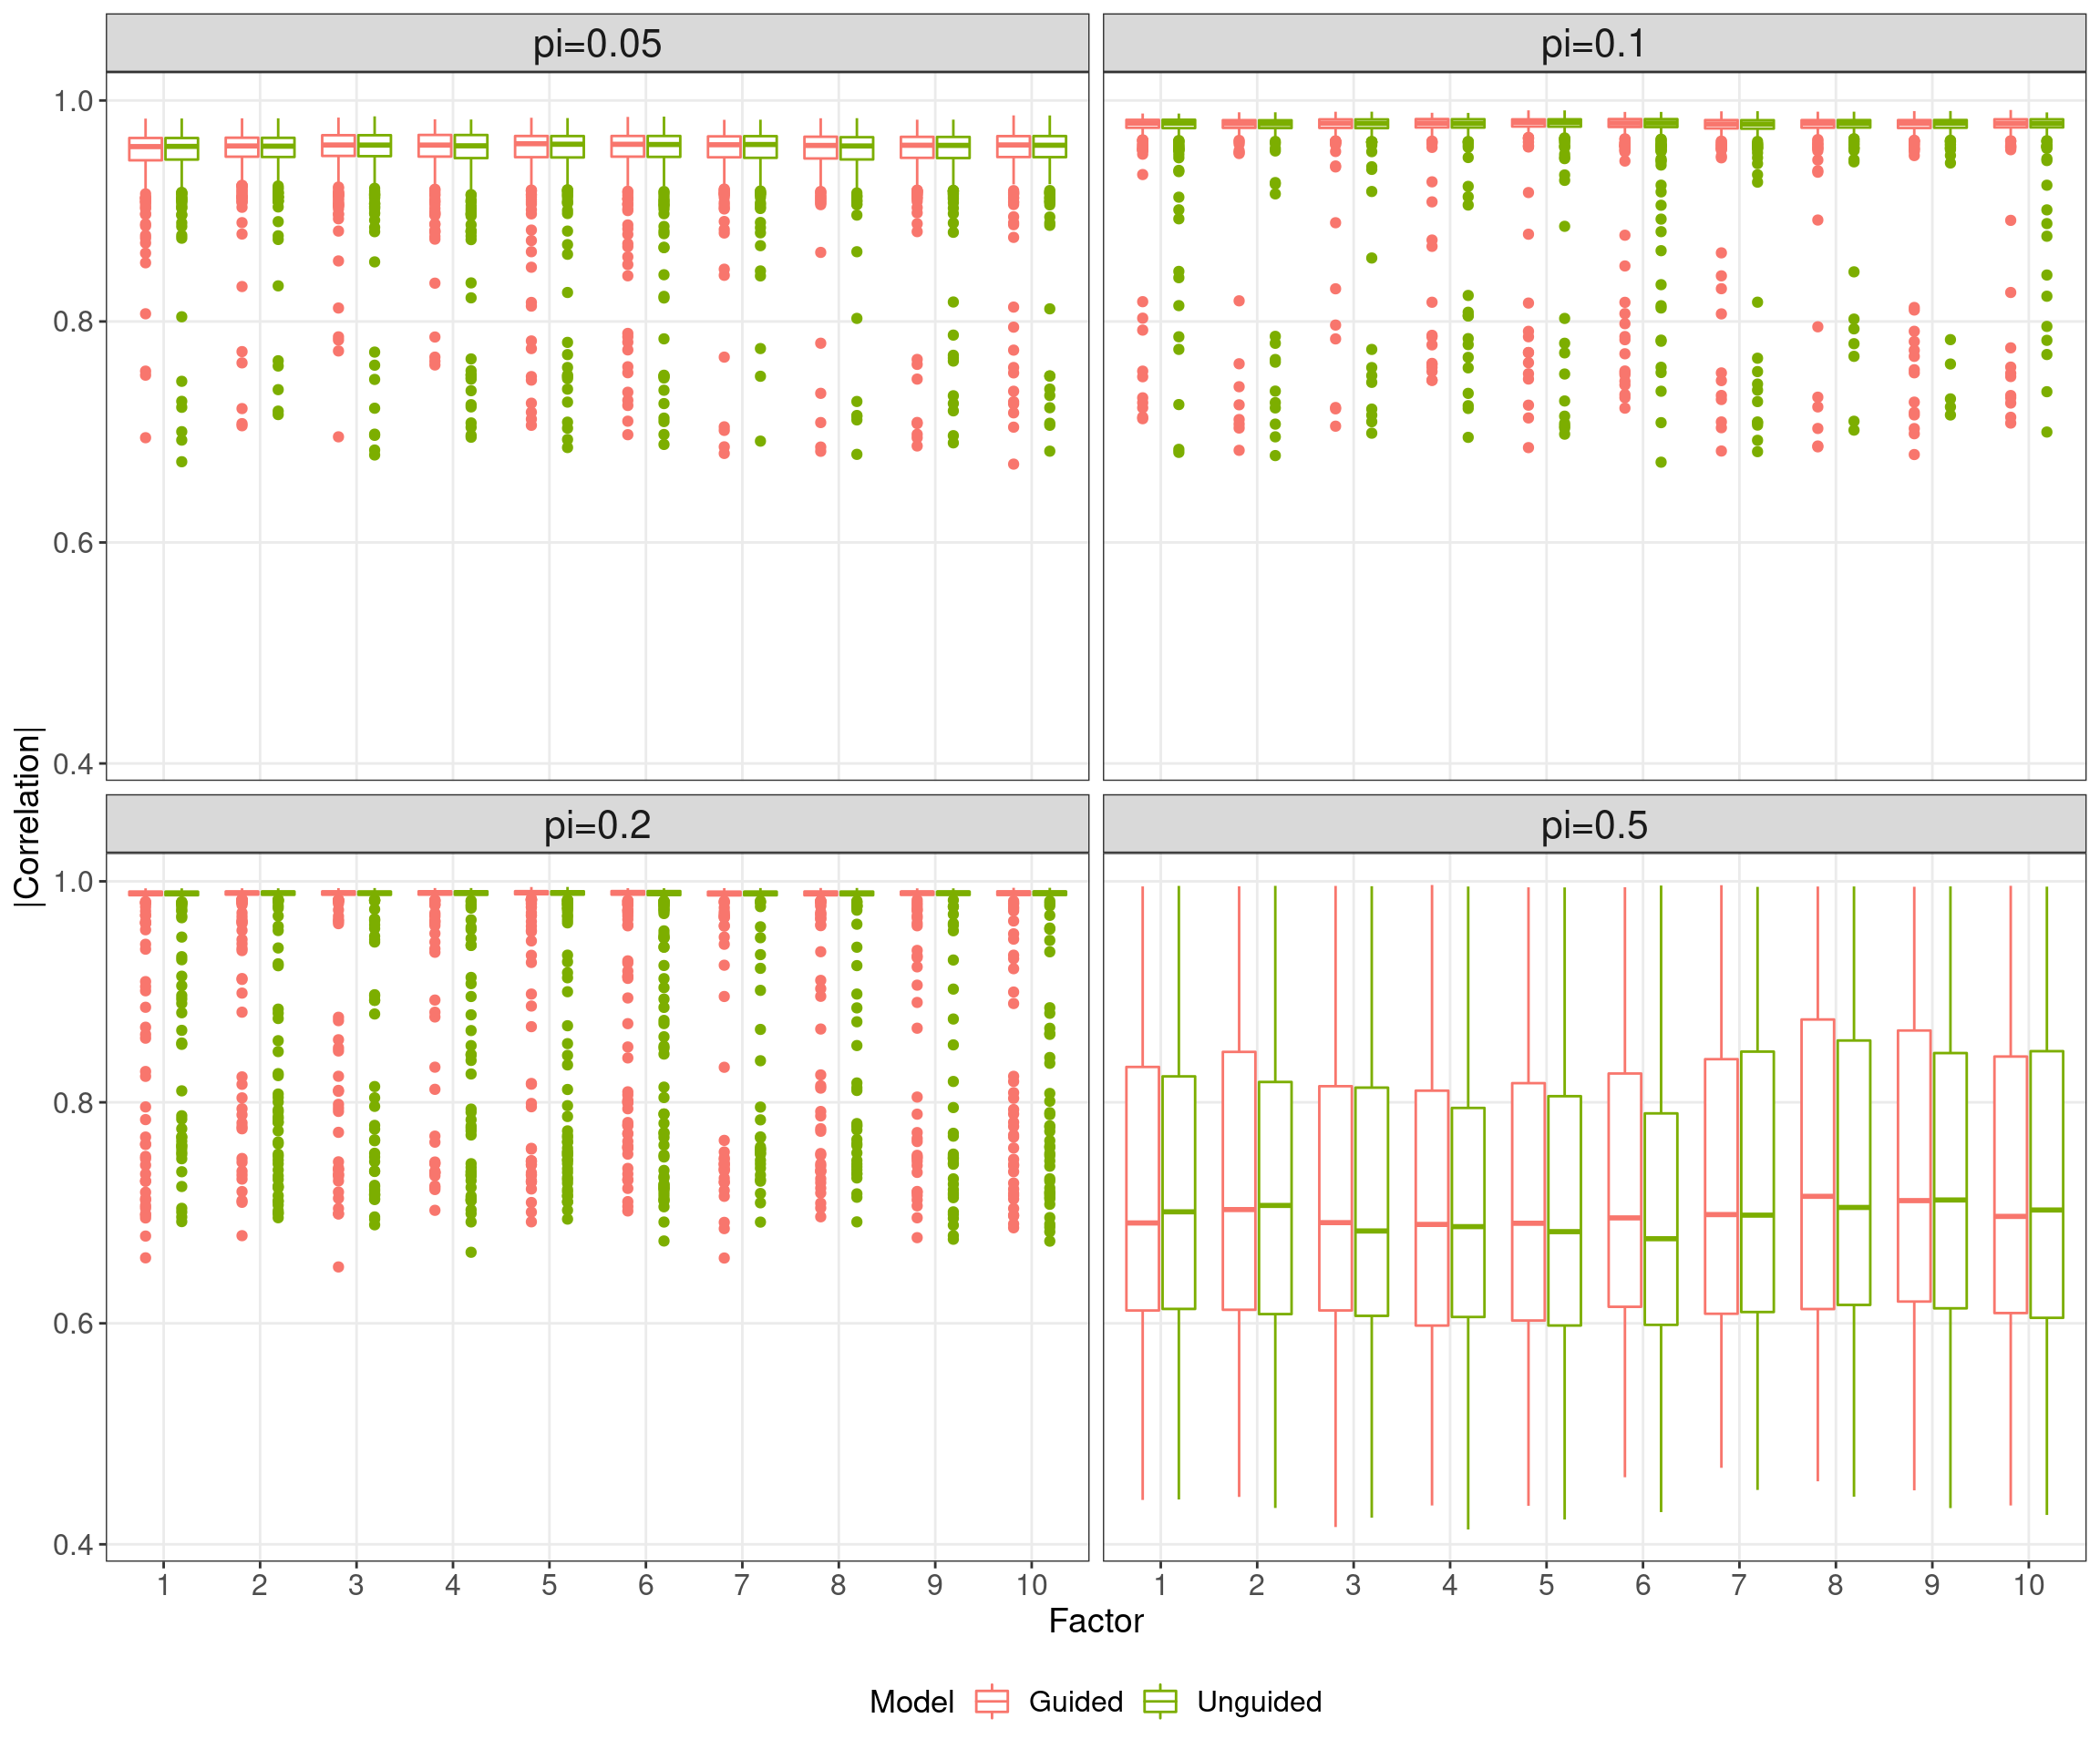Viewport: 2100px width, 1749px height.
Task: Click the Unguided legend swatch
Action: [1160, 1701]
